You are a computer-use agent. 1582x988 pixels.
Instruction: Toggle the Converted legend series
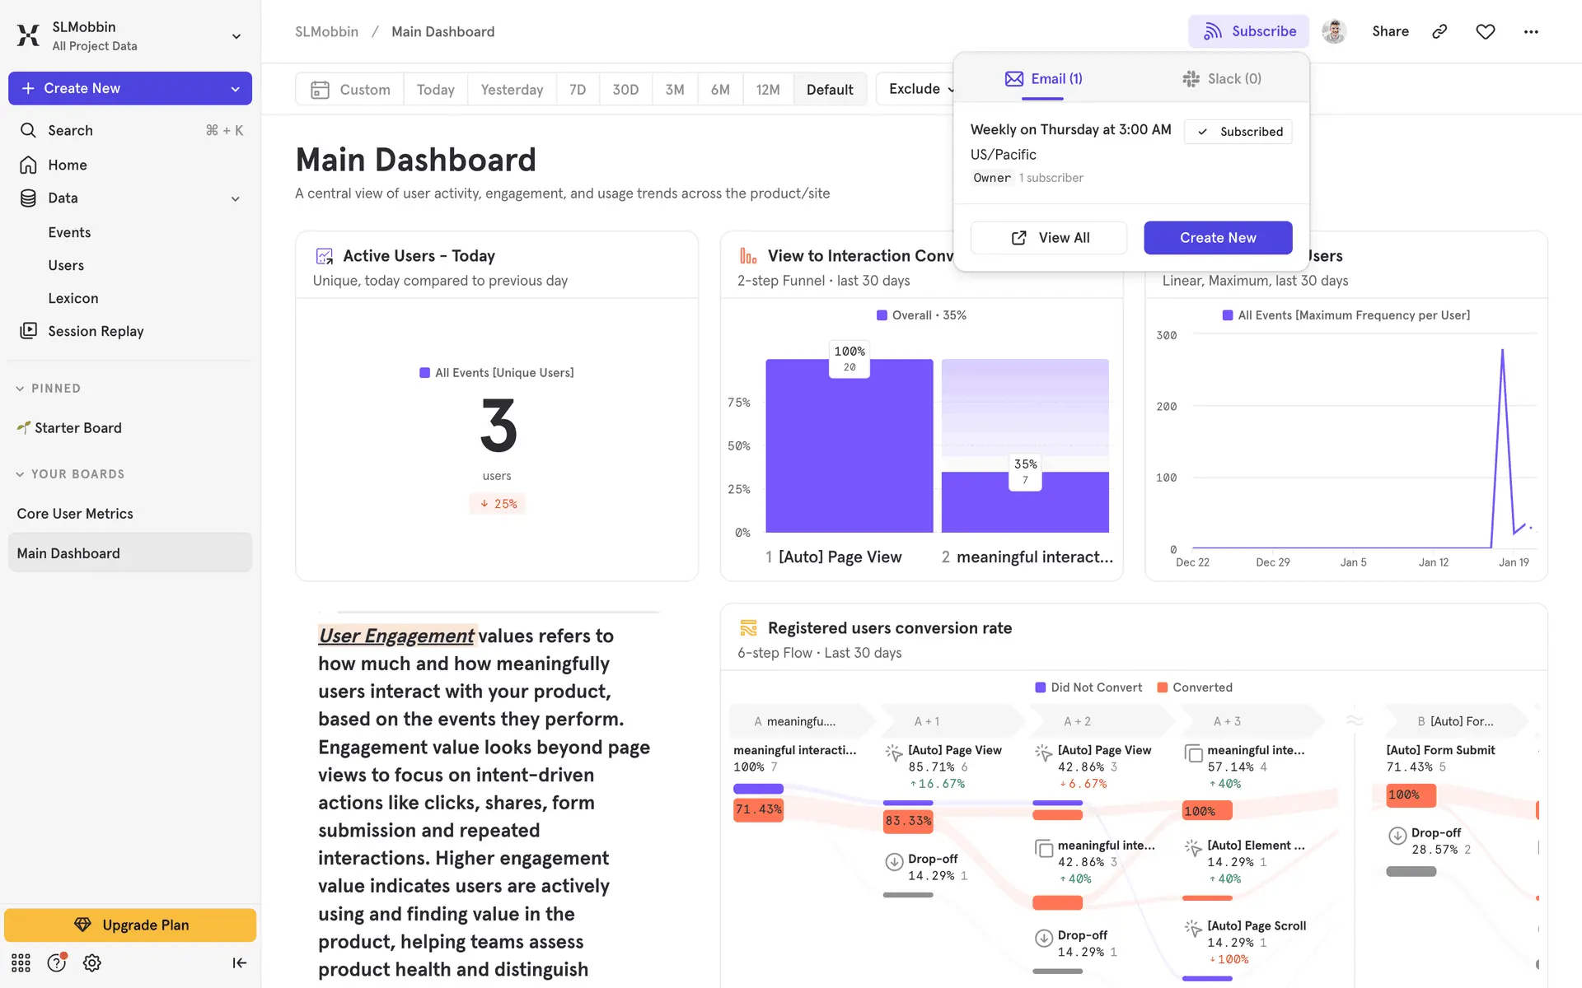1195,687
